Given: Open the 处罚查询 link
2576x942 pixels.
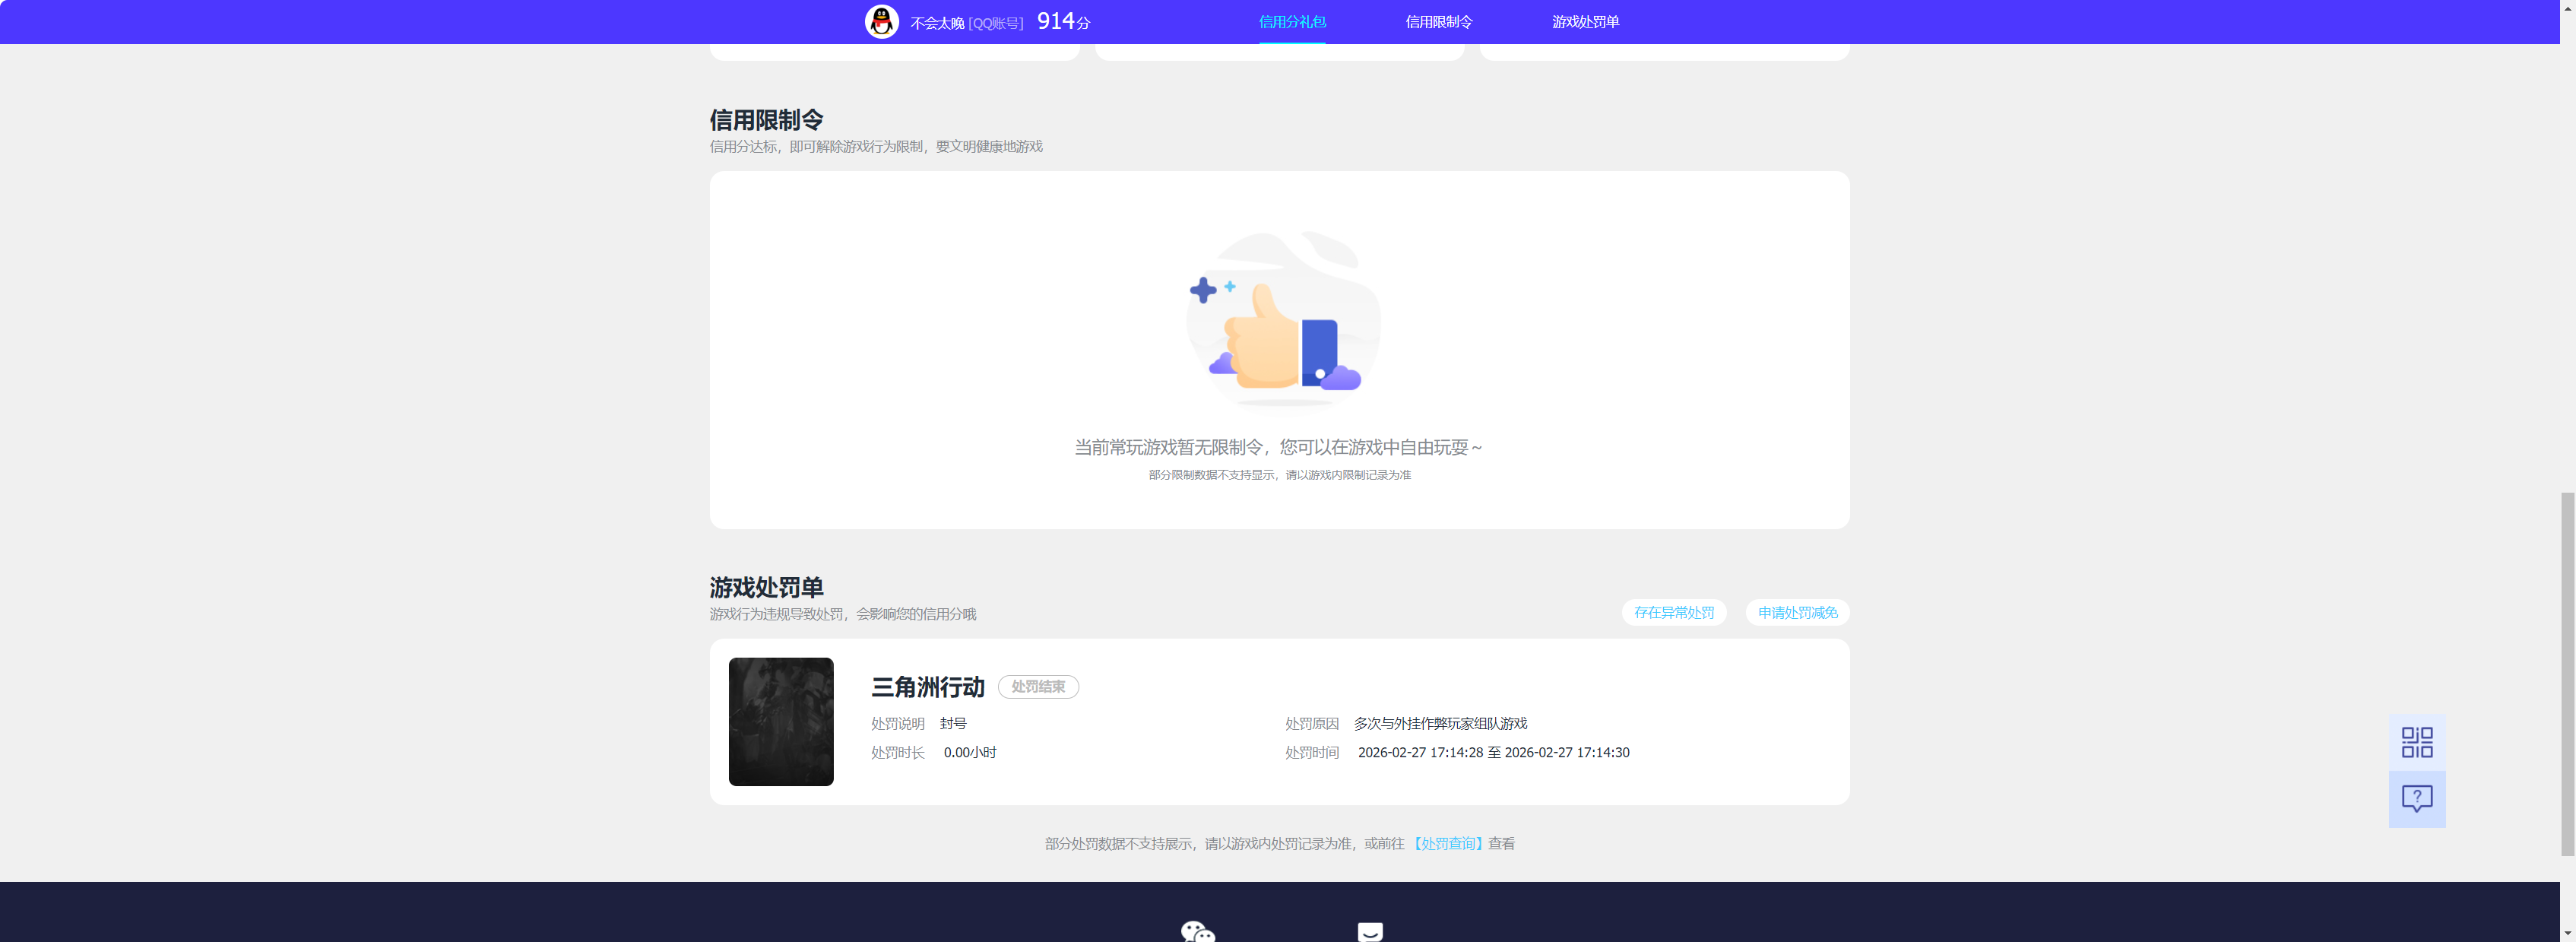Looking at the screenshot, I should pyautogui.click(x=1448, y=843).
